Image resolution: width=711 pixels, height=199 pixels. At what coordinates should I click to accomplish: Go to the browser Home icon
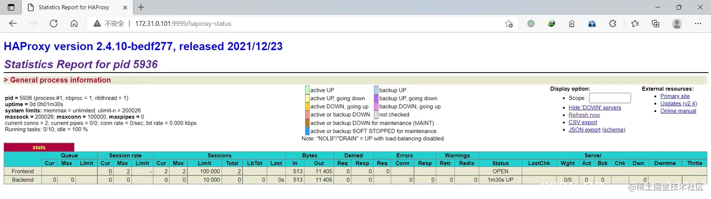[x=74, y=23]
